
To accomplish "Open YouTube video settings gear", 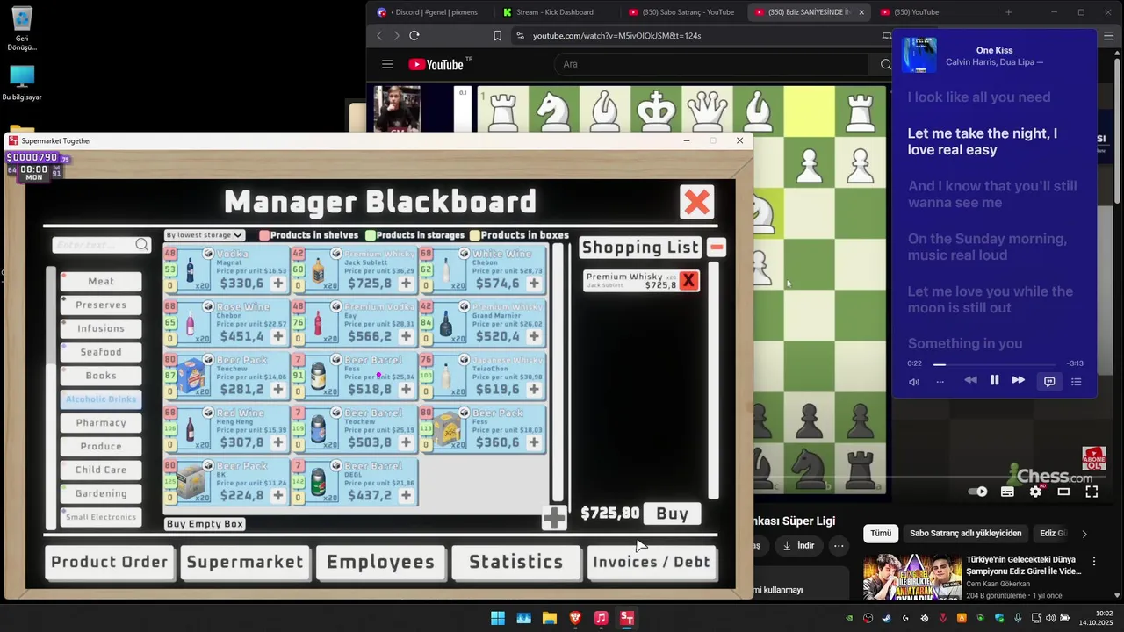I will tap(1035, 492).
